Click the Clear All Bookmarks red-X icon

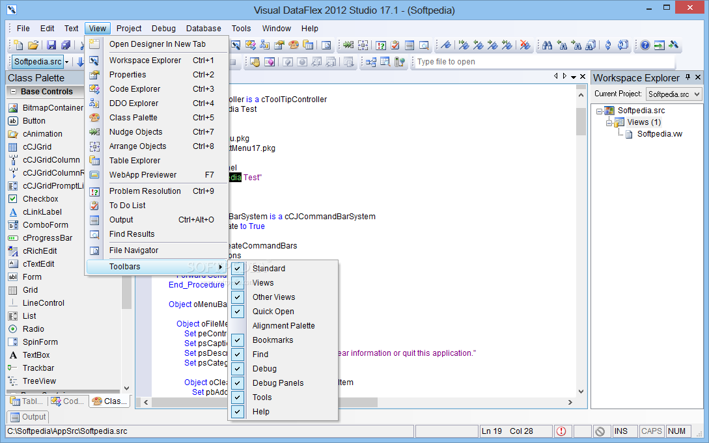click(x=525, y=45)
